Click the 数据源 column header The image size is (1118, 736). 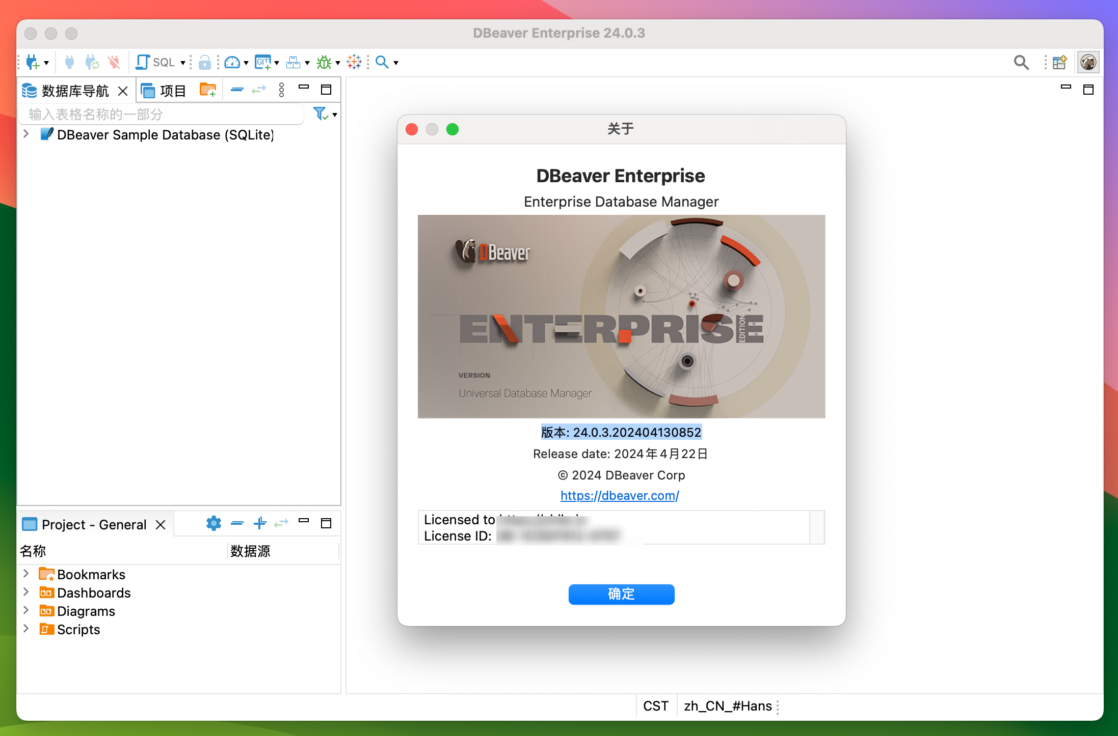(283, 551)
